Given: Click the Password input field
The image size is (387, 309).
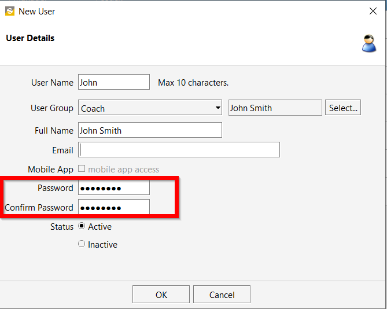Looking at the screenshot, I should tap(114, 188).
